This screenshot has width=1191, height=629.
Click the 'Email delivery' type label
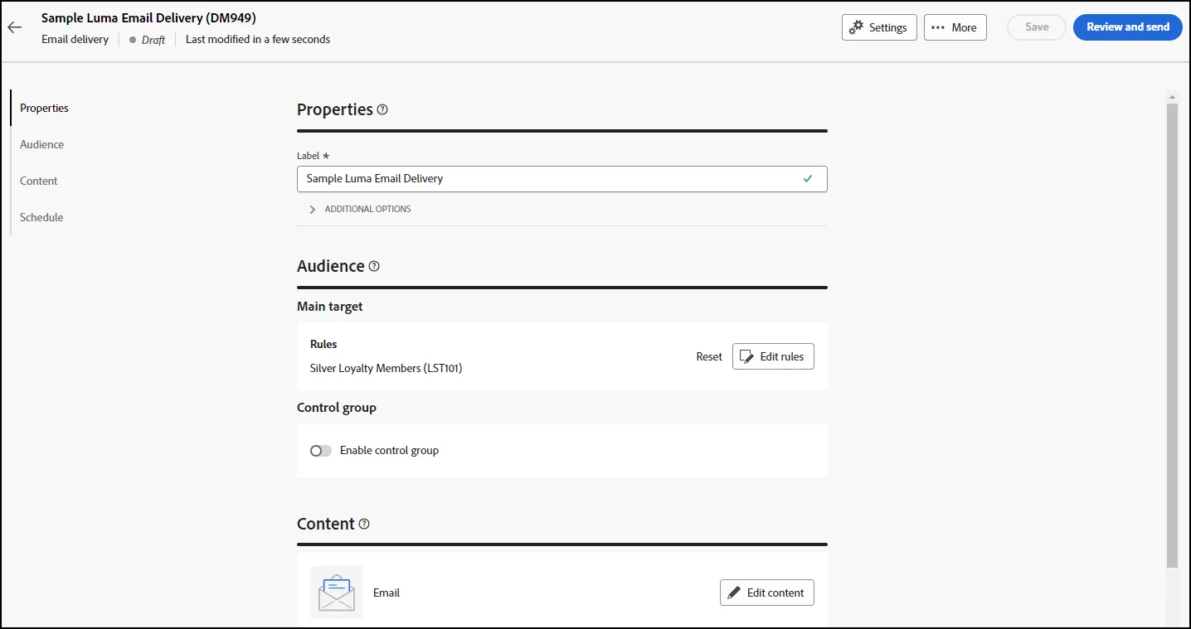[75, 39]
